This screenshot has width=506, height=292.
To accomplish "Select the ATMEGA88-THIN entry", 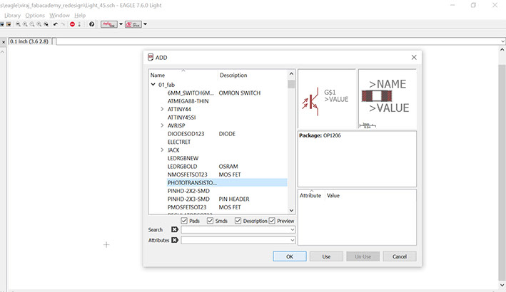I will click(x=188, y=101).
